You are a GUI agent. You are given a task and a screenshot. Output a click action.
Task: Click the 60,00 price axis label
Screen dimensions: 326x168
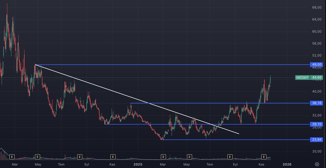click(316, 31)
